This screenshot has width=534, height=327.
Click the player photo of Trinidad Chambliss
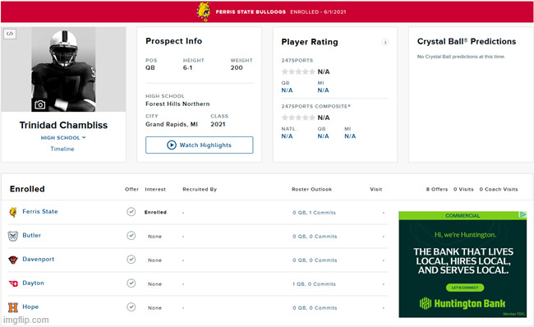click(x=63, y=70)
